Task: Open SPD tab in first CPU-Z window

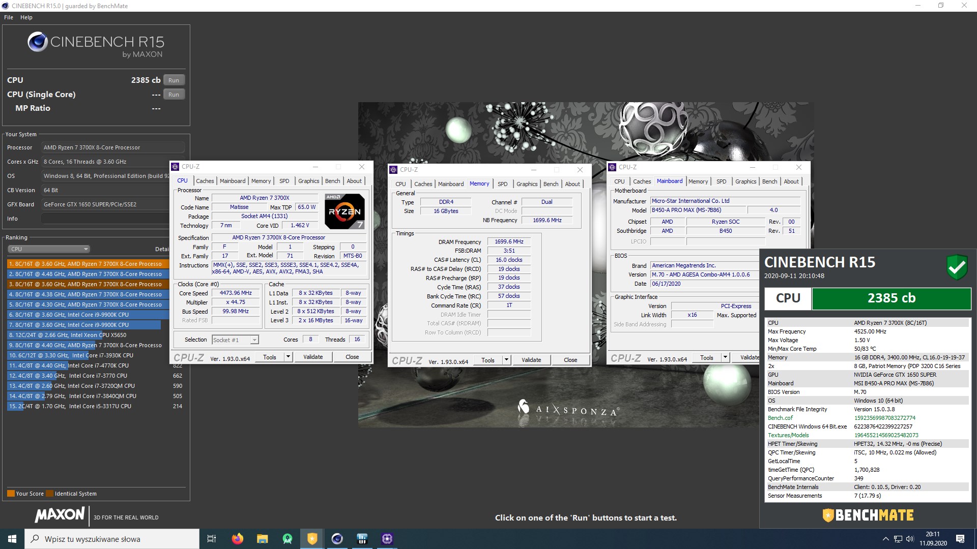Action: (284, 181)
